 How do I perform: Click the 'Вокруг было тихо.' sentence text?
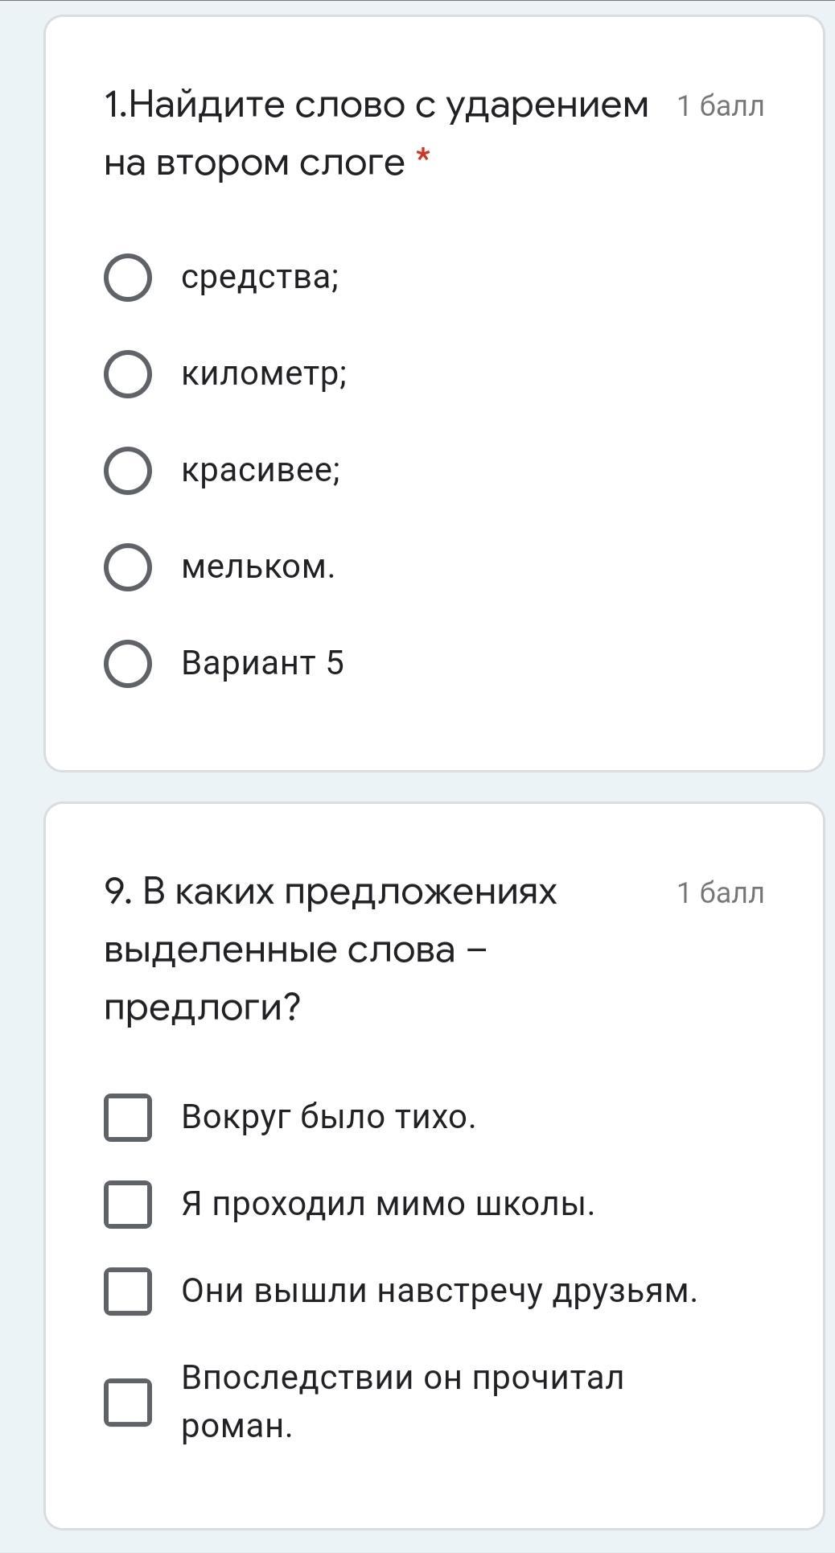tap(328, 1118)
